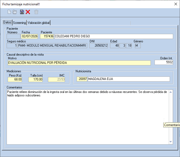The height and width of the screenshot is (157, 180).
Task: Click the Peso (Kg) field 68.00
Action: click(x=15, y=79)
